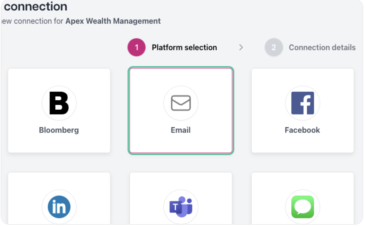The height and width of the screenshot is (226, 365).
Task: Click the pink step 1 circle
Action: point(136,47)
